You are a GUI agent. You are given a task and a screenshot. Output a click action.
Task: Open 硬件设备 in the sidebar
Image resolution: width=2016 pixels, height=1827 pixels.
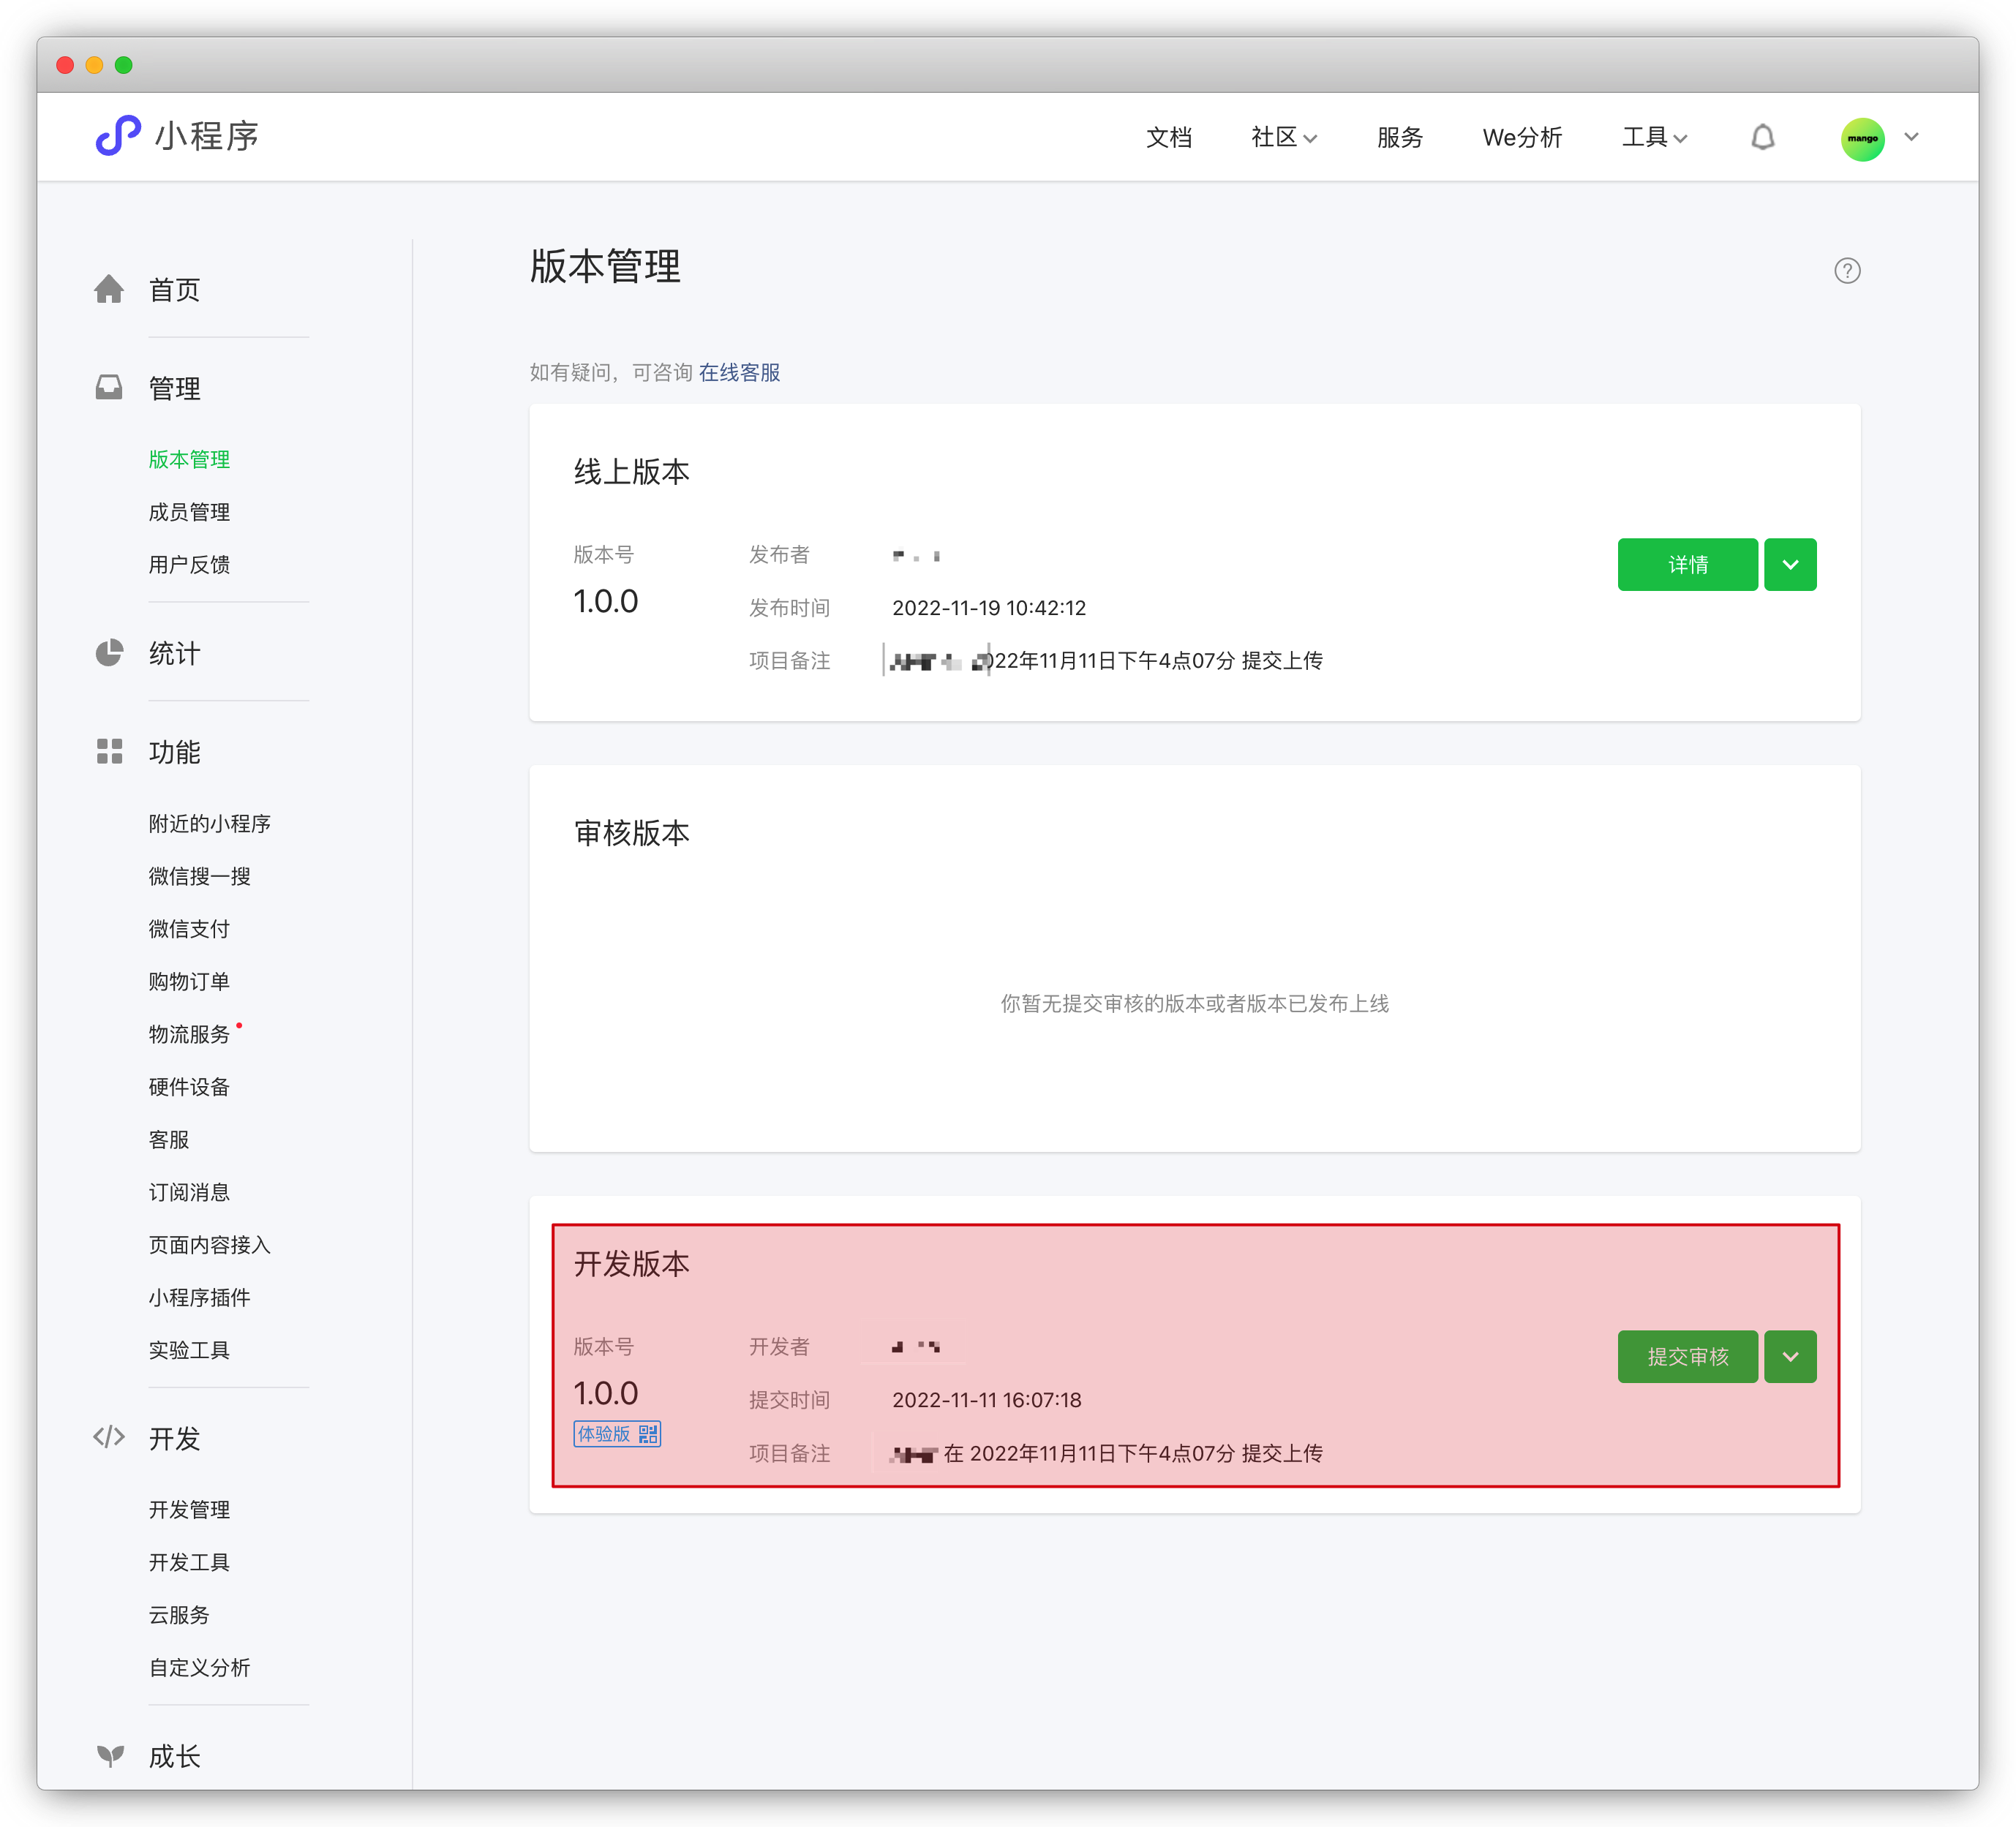pos(189,1086)
